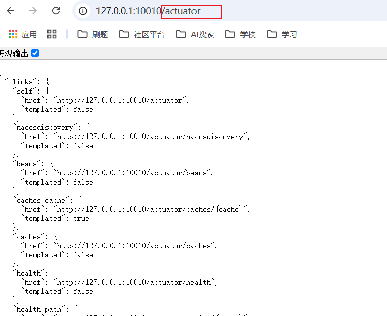Reload the actuator page
The image size is (387, 316).
[x=56, y=11]
